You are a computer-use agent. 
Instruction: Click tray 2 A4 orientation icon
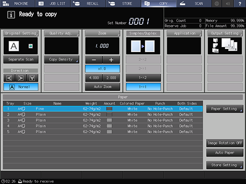pyautogui.click(x=24, y=114)
